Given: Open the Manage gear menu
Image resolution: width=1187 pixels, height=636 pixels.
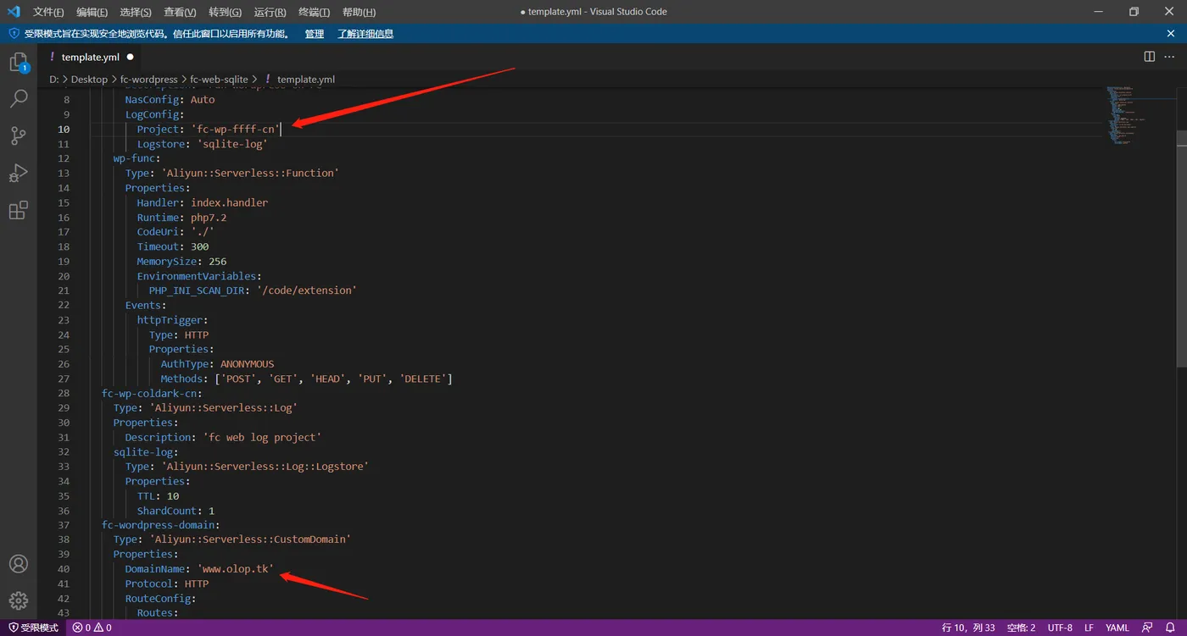Looking at the screenshot, I should pyautogui.click(x=18, y=601).
